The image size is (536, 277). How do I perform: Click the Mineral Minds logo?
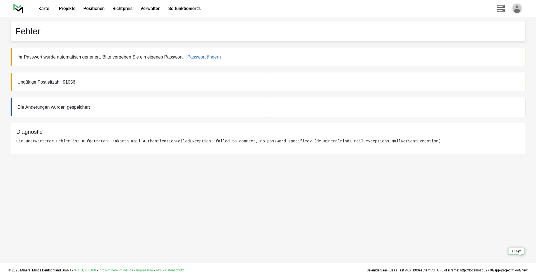click(x=18, y=9)
